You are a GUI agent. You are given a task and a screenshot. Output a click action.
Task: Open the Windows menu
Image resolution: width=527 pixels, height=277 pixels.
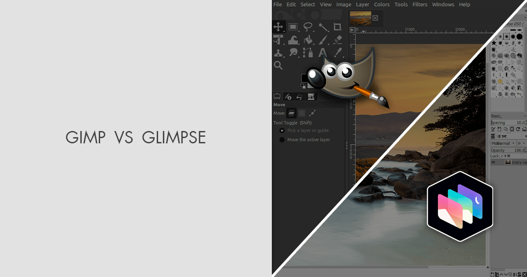(x=443, y=4)
